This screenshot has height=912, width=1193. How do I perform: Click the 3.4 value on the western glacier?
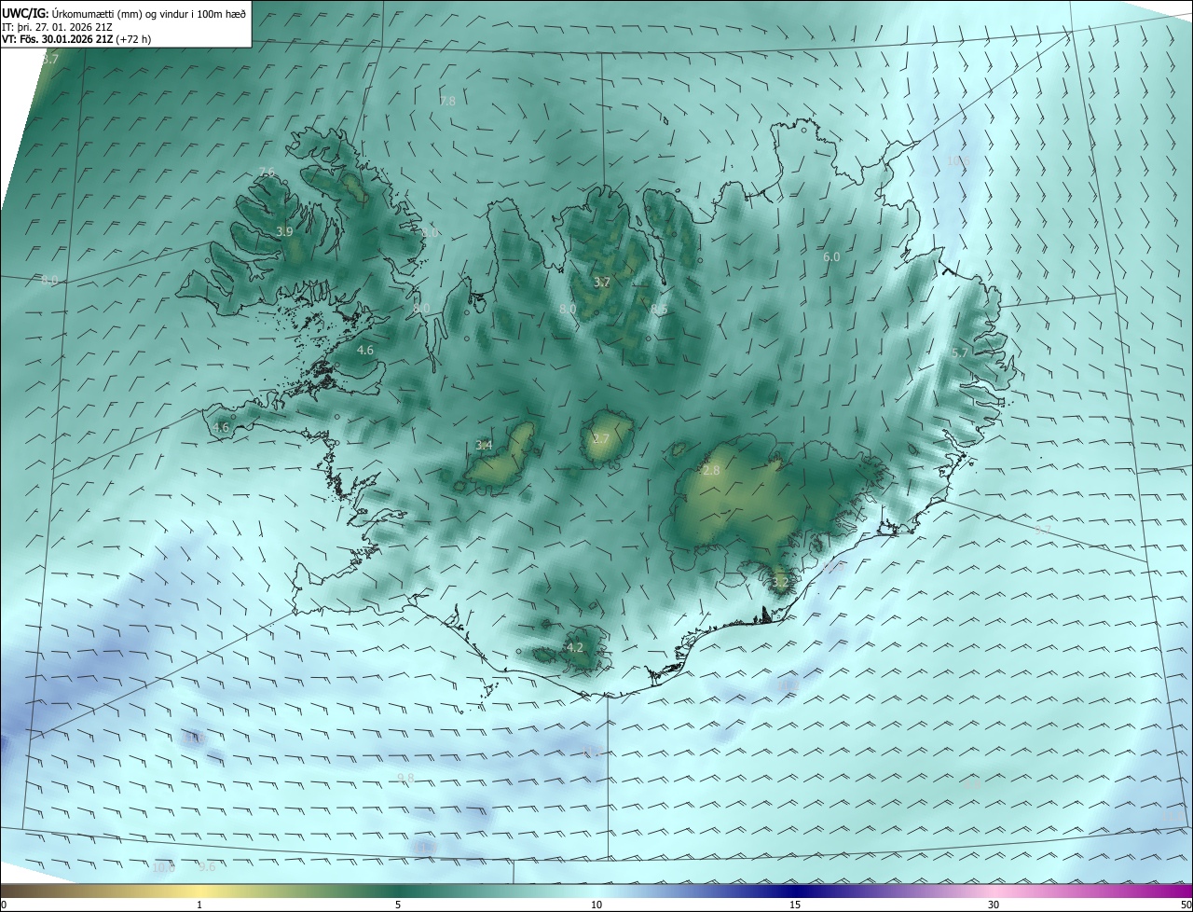click(484, 446)
